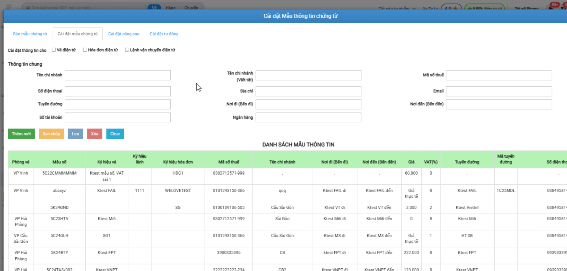Focus the Mã số thuế input field
567x271 pixels.
tap(499, 75)
